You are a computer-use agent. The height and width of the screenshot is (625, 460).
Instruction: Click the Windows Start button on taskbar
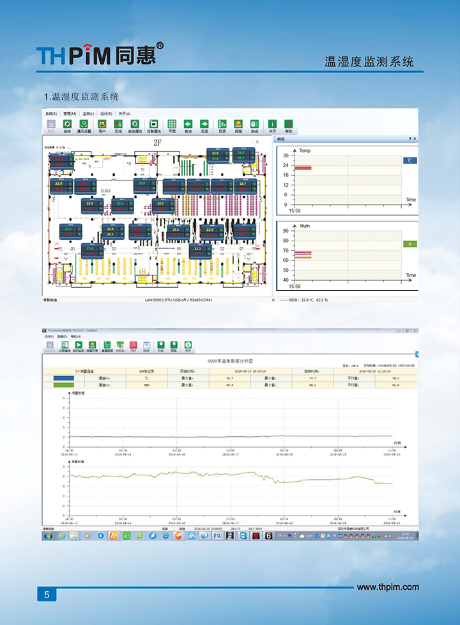tap(47, 535)
